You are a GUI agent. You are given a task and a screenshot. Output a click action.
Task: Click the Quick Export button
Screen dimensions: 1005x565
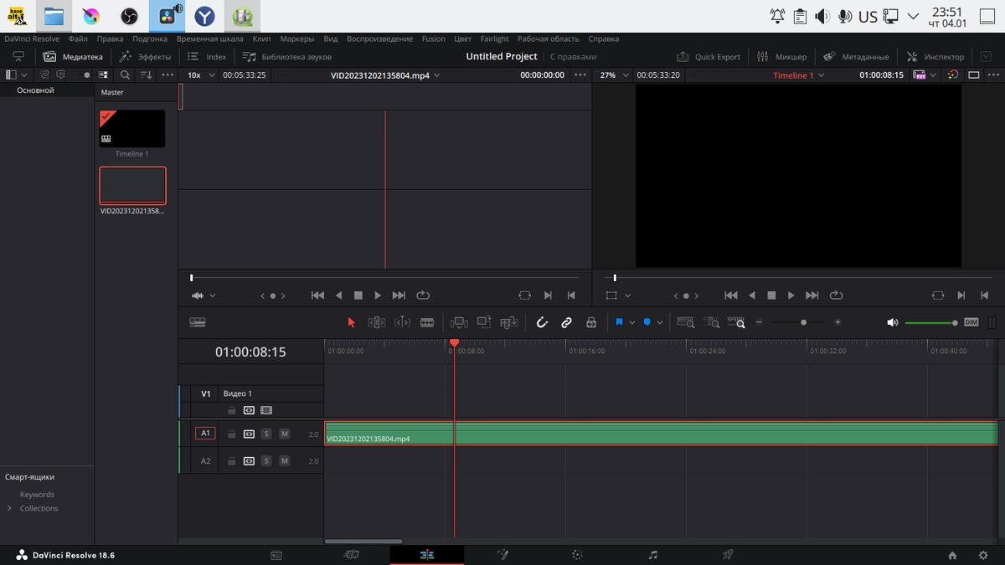coord(709,57)
